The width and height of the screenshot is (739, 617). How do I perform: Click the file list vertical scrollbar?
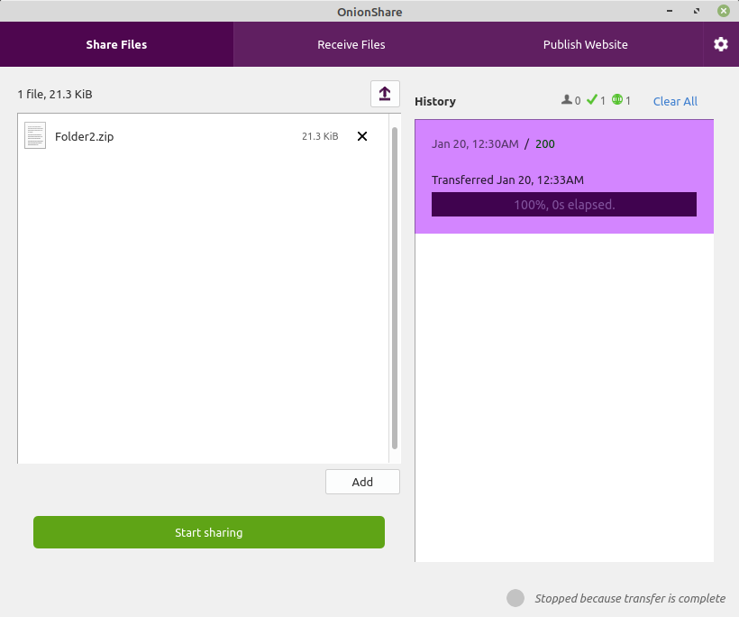pos(395,288)
